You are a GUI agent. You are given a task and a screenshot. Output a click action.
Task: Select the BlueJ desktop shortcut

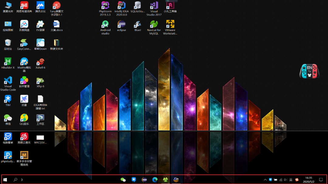tap(138, 25)
